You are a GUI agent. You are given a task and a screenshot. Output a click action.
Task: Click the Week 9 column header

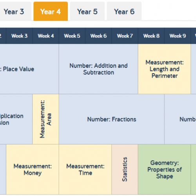(178, 36)
